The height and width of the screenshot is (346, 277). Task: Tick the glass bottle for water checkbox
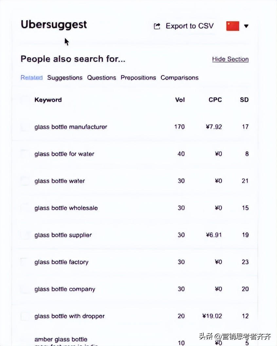tap(25, 154)
